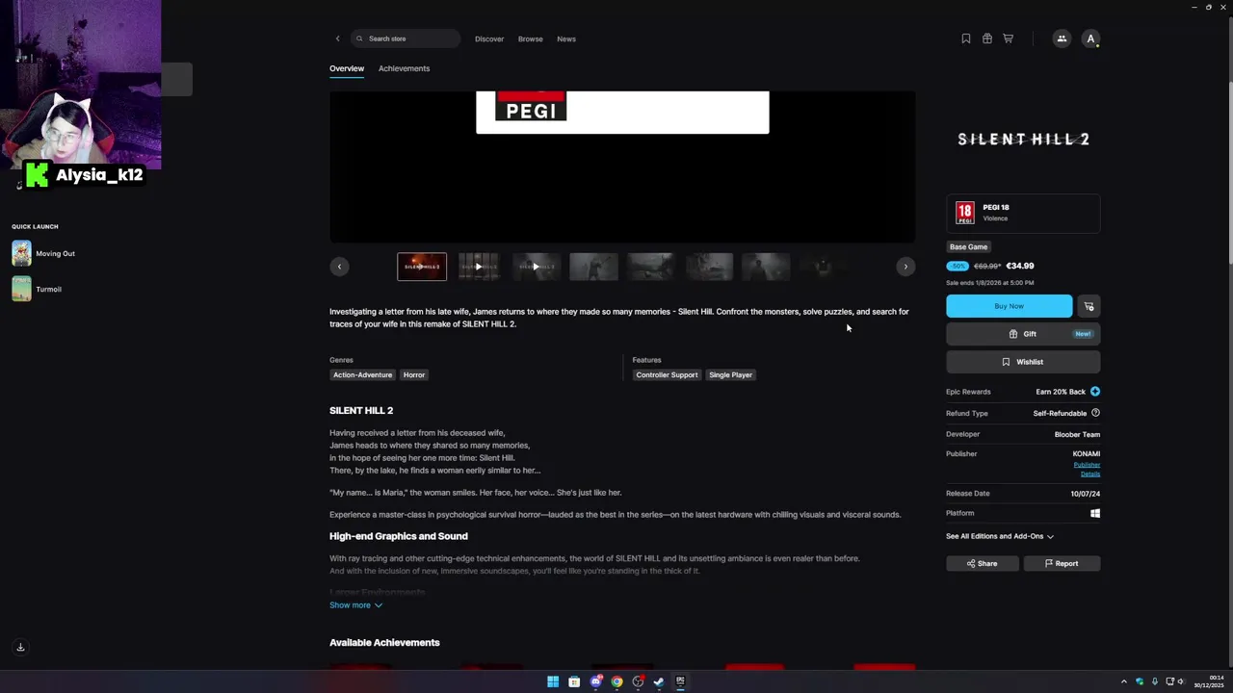This screenshot has width=1233, height=693.
Task: Launch Moving Out from Quick Launch
Action: [43, 253]
